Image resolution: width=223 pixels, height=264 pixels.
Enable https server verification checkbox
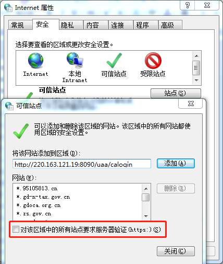(16, 229)
